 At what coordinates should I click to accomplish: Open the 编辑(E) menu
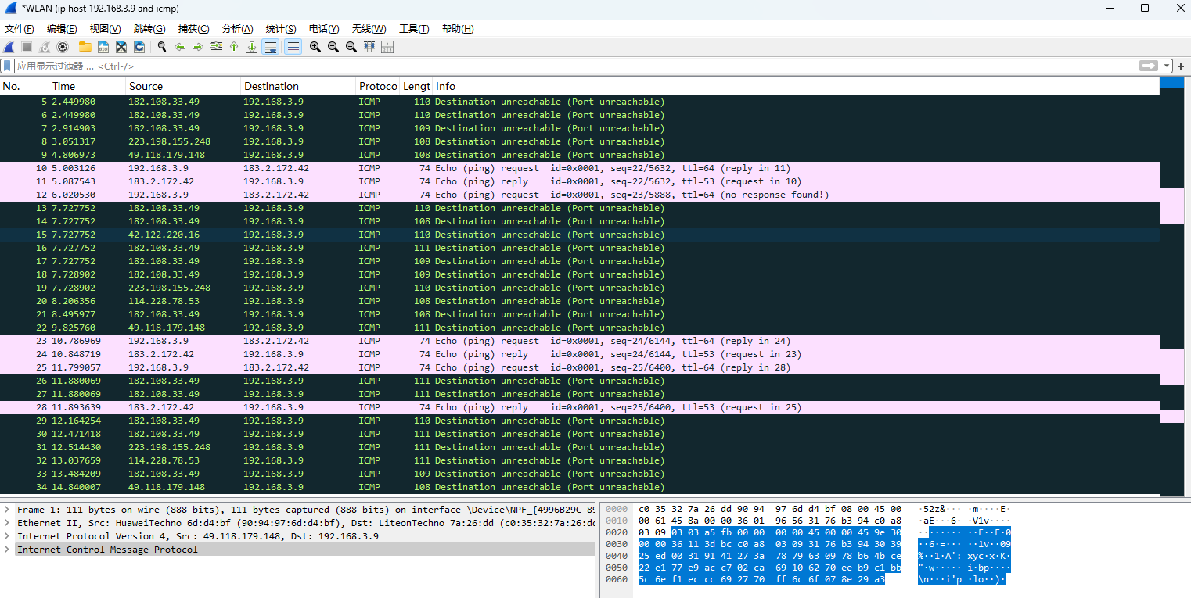(62, 29)
